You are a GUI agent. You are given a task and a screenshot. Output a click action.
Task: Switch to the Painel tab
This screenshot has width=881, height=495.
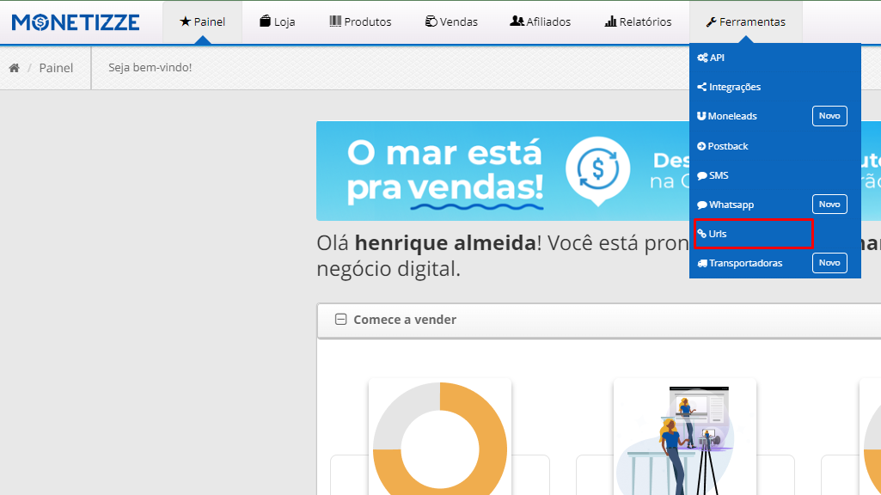[202, 21]
